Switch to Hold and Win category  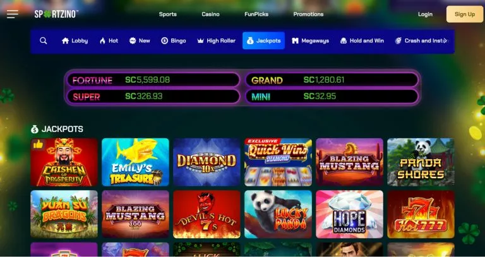coord(362,41)
